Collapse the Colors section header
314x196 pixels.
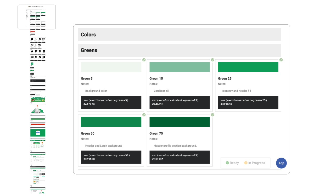click(180, 34)
